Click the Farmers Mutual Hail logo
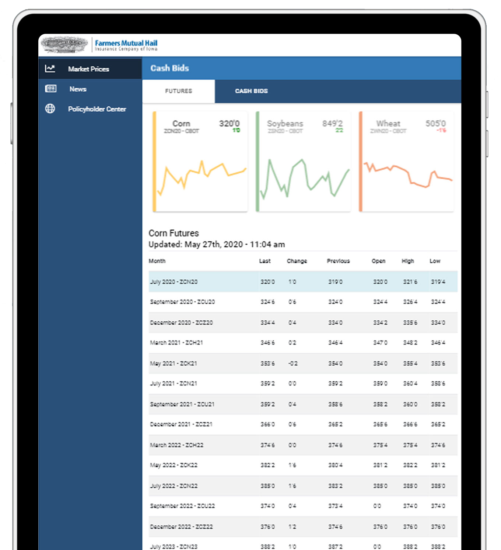 (x=99, y=45)
